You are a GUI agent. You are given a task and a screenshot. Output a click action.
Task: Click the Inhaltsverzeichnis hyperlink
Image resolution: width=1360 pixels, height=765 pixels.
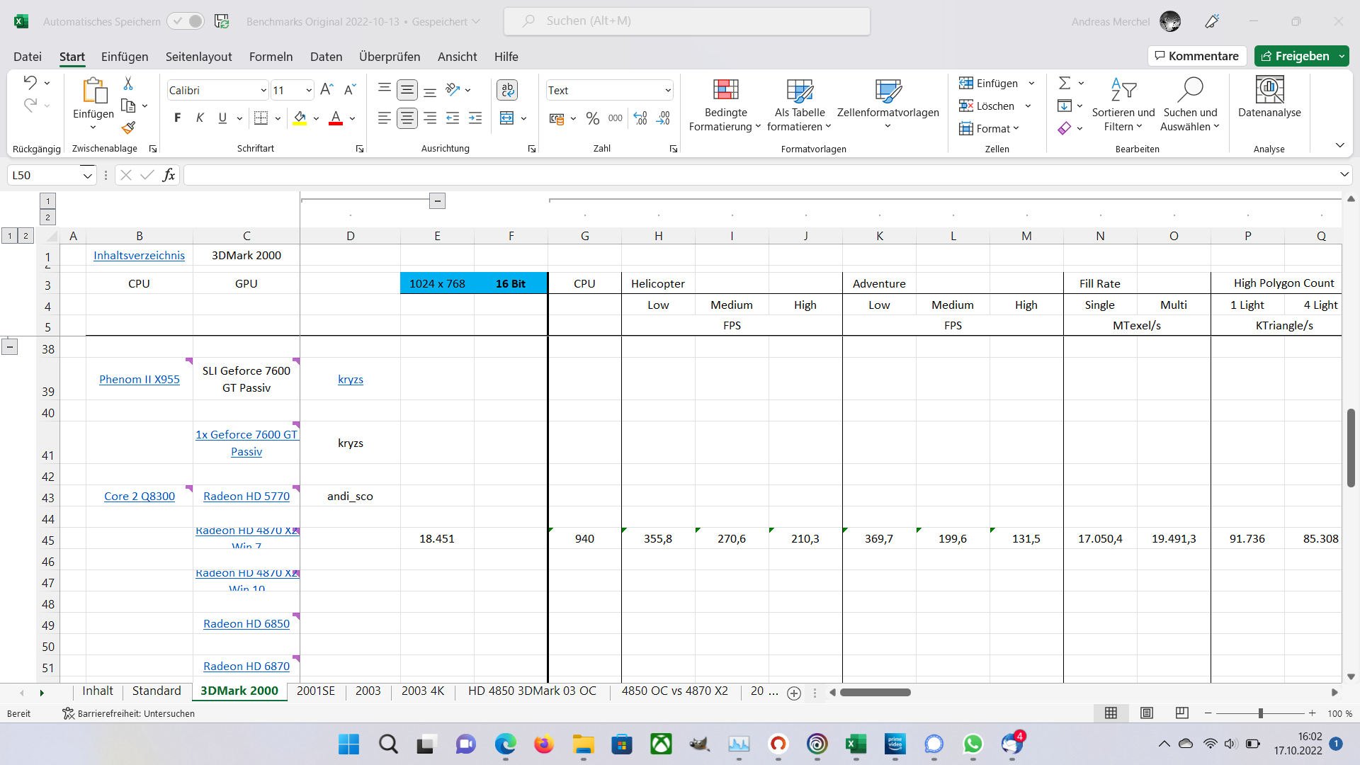(139, 256)
